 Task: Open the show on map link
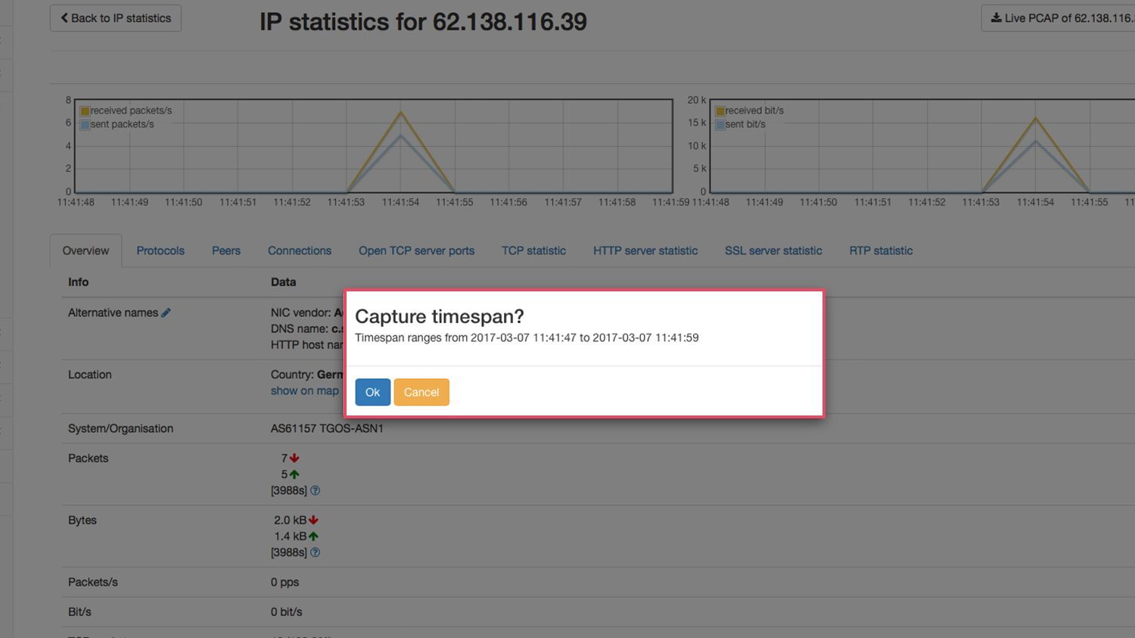(305, 391)
